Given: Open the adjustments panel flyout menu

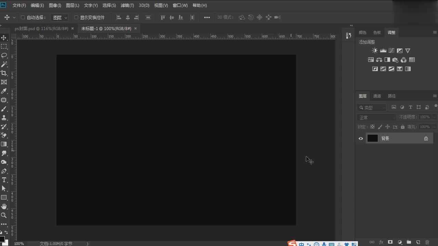Looking at the screenshot, I should pyautogui.click(x=435, y=32).
